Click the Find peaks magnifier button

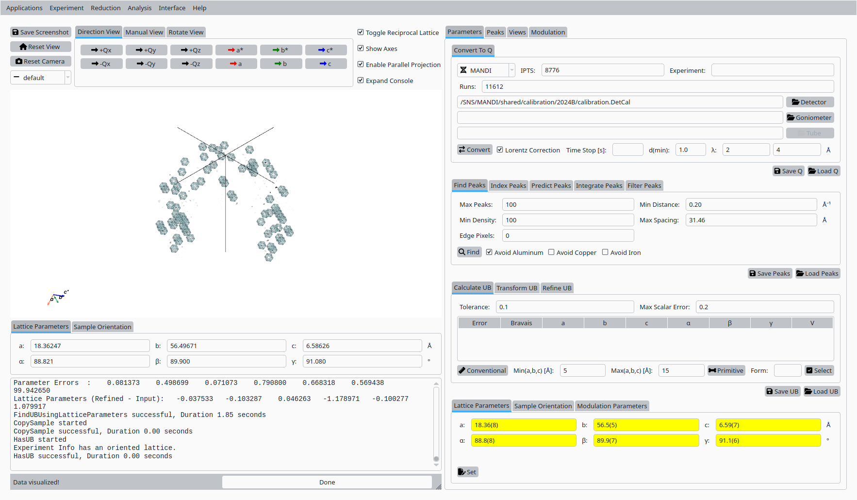point(469,252)
